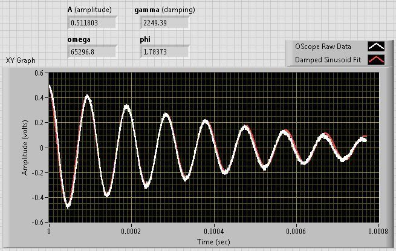Open the OScope Raw Data plot swatch
396x251 pixels.
pyautogui.click(x=376, y=46)
